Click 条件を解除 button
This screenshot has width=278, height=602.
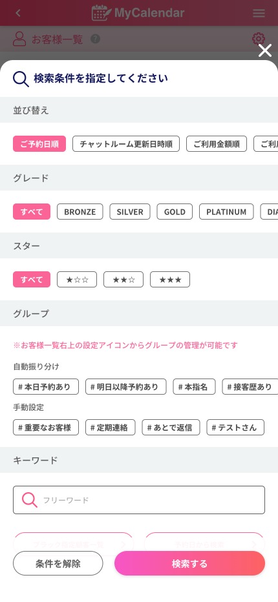click(58, 563)
